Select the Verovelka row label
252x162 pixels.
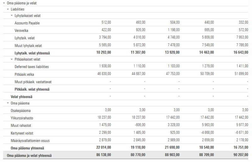(x=21, y=31)
